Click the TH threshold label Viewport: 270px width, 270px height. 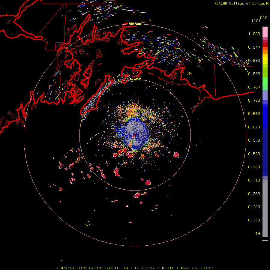[x=258, y=234]
